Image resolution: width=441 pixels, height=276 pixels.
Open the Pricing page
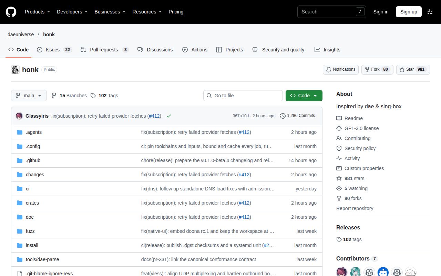(x=176, y=12)
